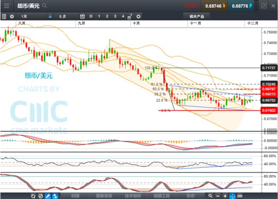
Task: Select the 0.70245 price level label
Action: pyautogui.click(x=269, y=84)
